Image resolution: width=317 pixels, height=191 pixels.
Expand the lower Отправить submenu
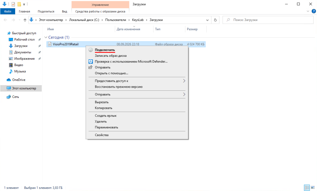coord(184,94)
